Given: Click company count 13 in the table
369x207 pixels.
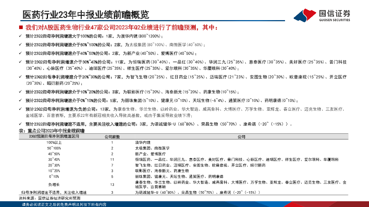Looking at the screenshot, I should click(112, 184).
